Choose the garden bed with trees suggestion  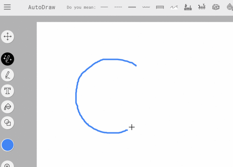[188, 7]
